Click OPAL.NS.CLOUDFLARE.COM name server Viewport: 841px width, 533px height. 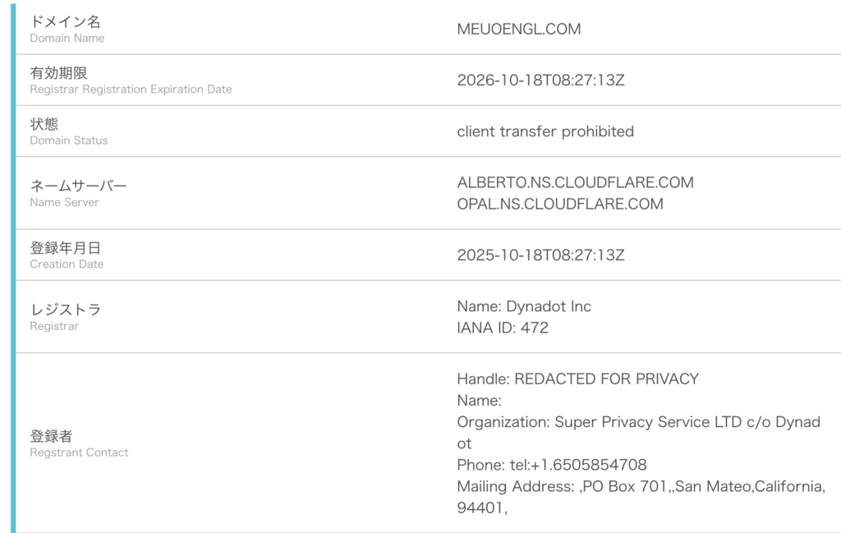(x=559, y=204)
